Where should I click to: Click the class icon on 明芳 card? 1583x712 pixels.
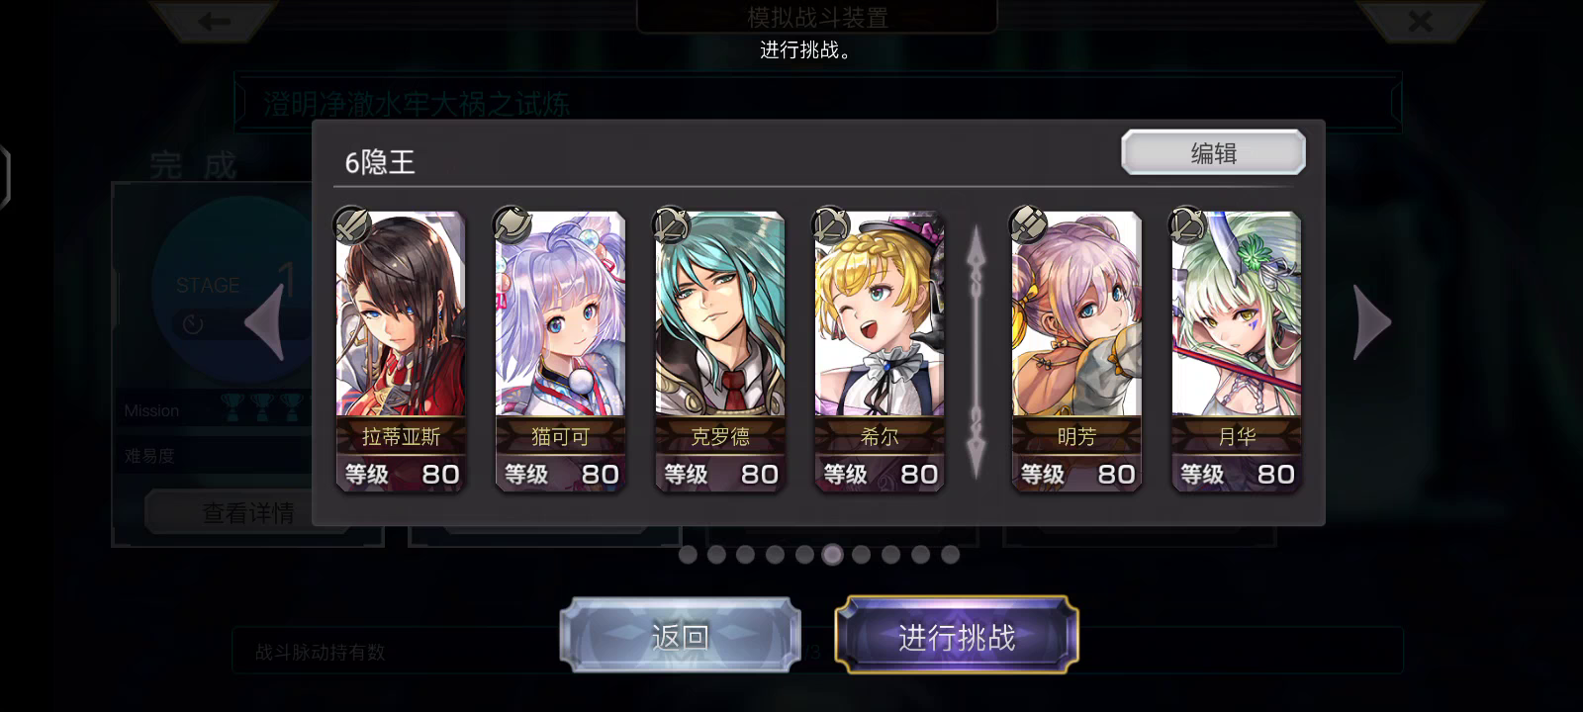tap(1027, 226)
